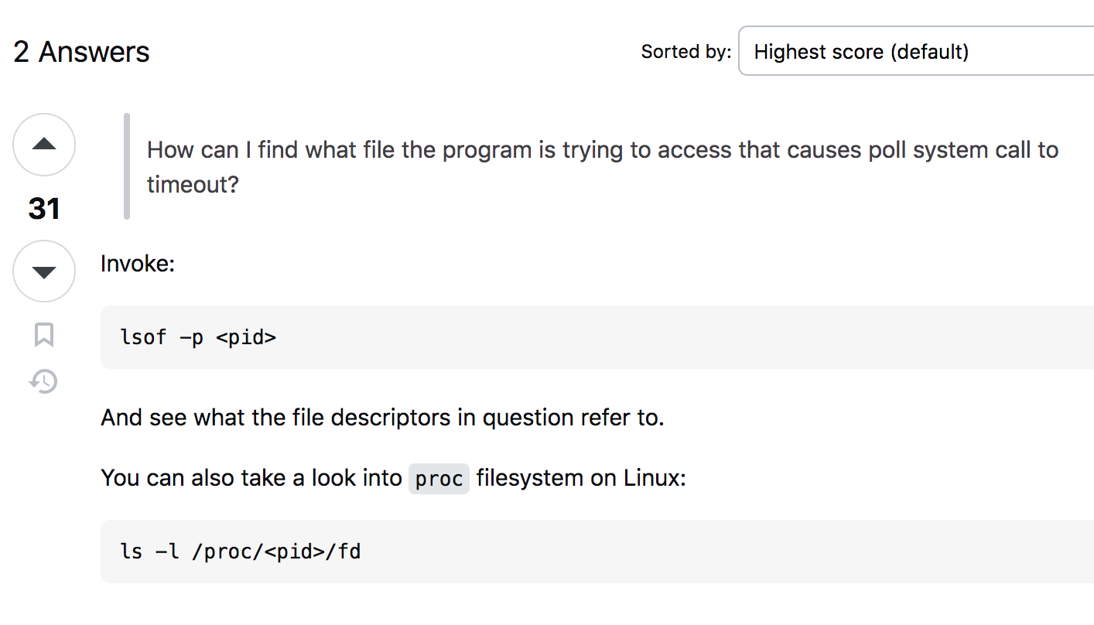The image size is (1094, 625).
Task: Click the "Invoke:" text
Action: coord(138,264)
